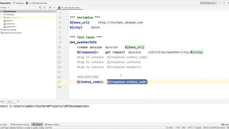229x129 pixels.
Task: Click the Delhi value on line 6
Action: pos(96,28)
